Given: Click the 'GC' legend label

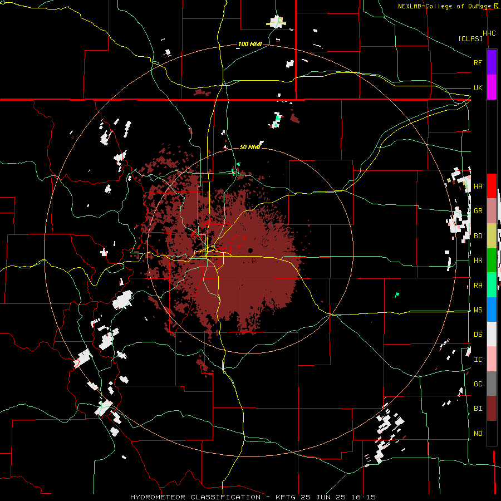Looking at the screenshot, I should point(478,384).
